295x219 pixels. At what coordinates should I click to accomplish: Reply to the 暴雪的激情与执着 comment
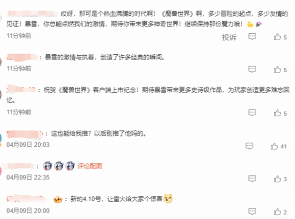point(252,69)
